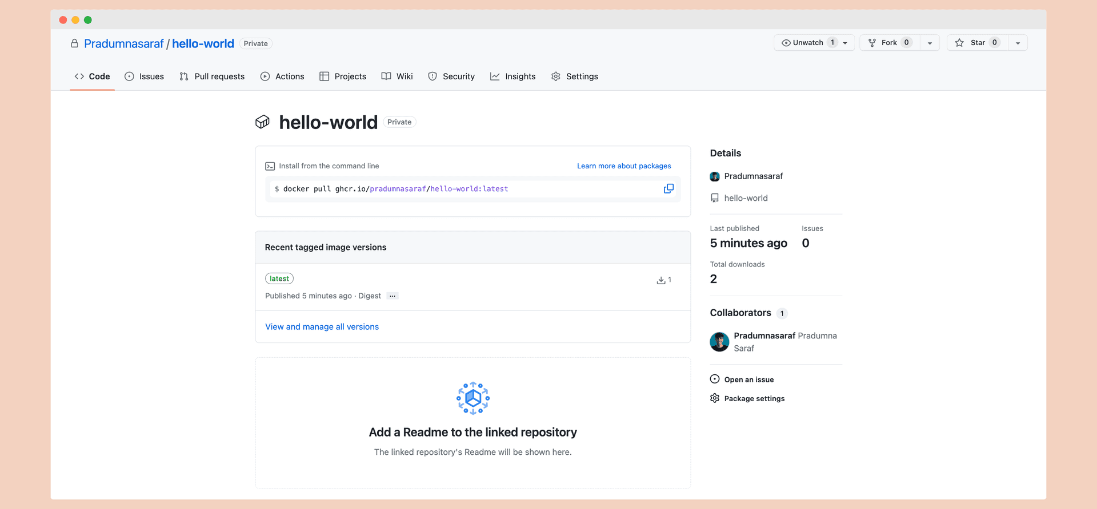View the Security tab

click(451, 76)
